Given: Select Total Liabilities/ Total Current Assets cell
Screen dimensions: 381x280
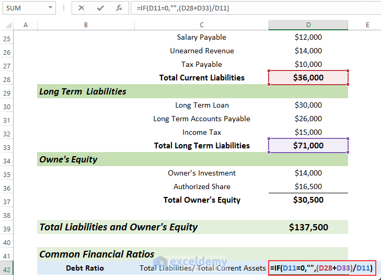Looking at the screenshot, I should click(202, 268).
